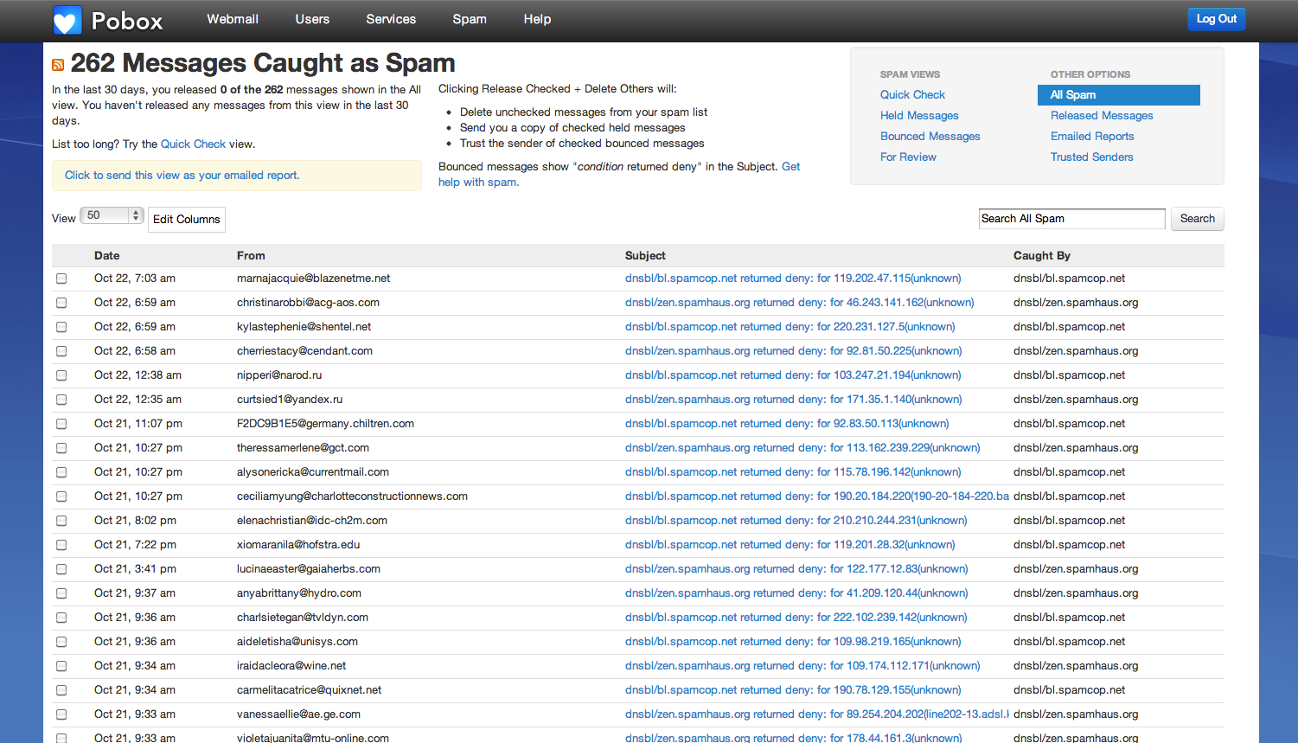Open subject for 109.98.219.165 message
Image resolution: width=1298 pixels, height=743 pixels.
(793, 642)
